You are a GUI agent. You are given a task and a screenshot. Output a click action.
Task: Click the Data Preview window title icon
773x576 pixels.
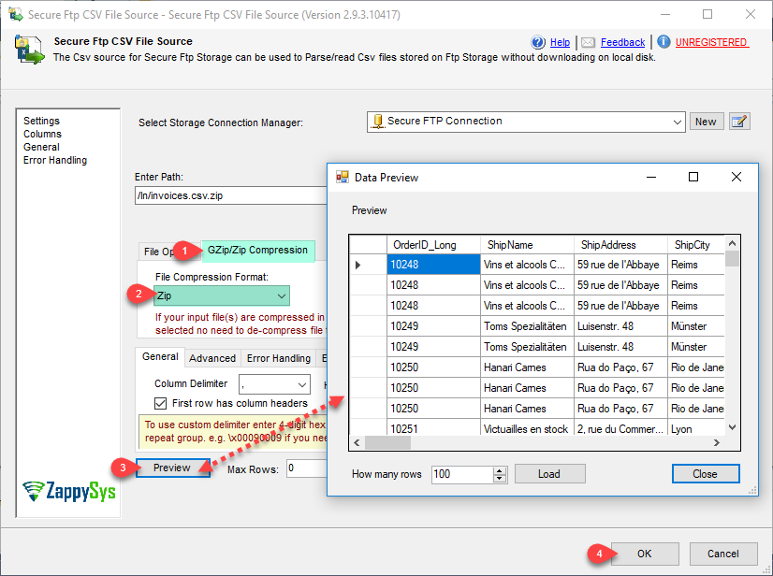click(343, 177)
